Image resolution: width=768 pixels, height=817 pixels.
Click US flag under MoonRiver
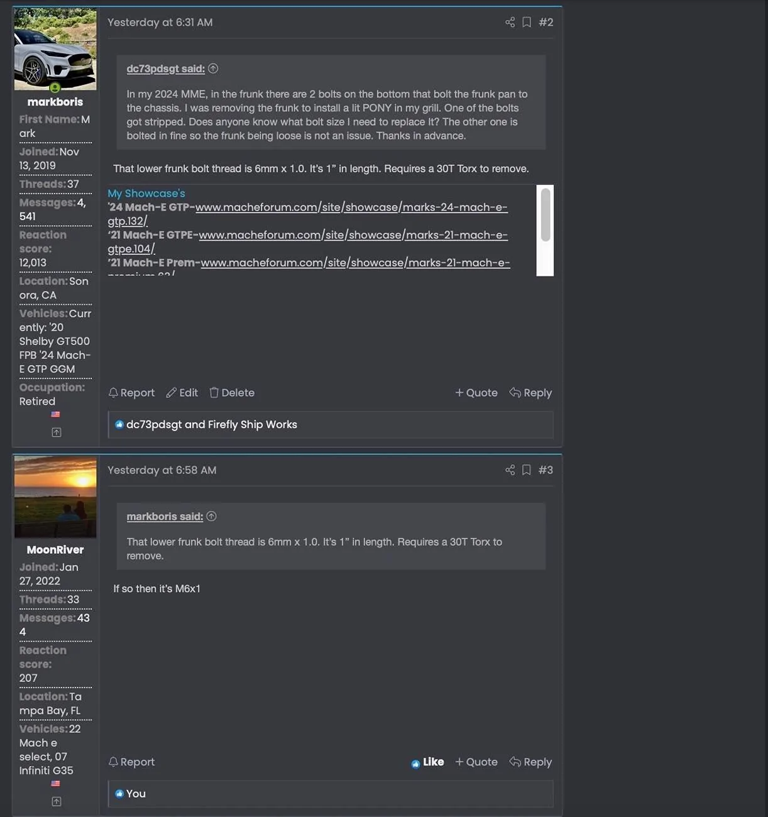pos(55,784)
